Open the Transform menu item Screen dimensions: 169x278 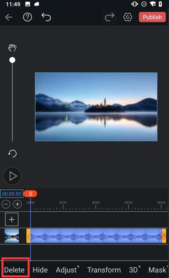point(104,270)
